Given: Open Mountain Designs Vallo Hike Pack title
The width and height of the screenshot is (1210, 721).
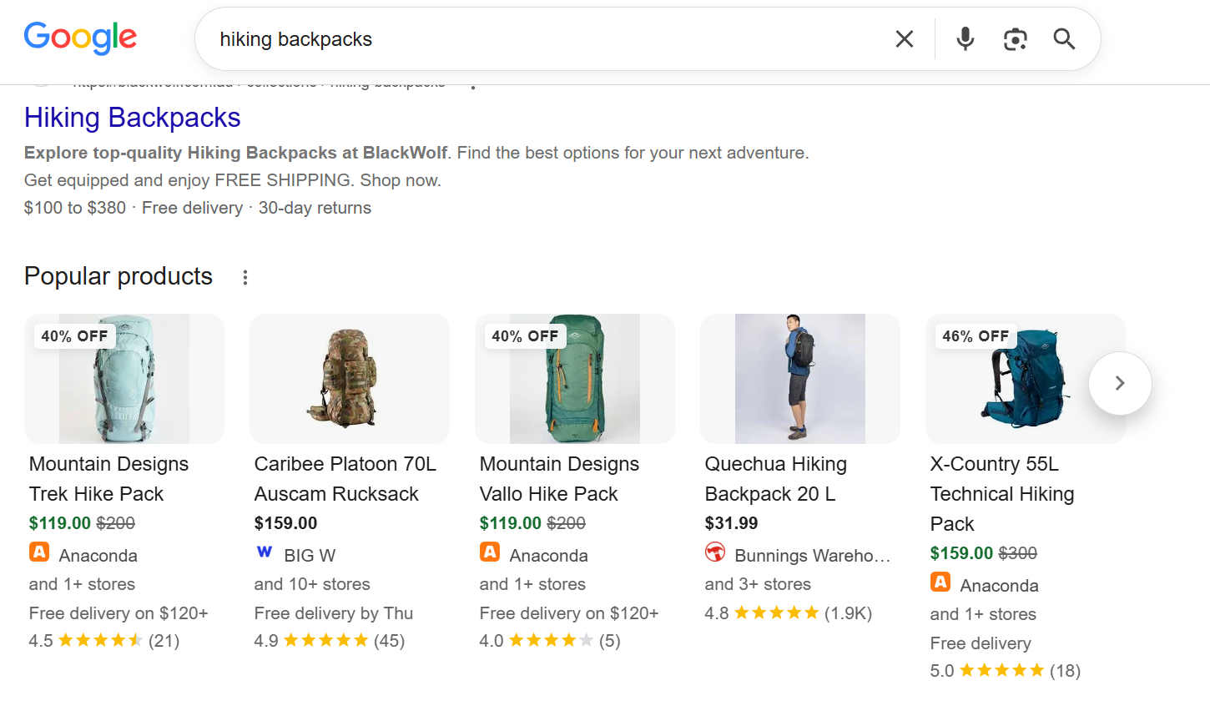Looking at the screenshot, I should tap(560, 479).
